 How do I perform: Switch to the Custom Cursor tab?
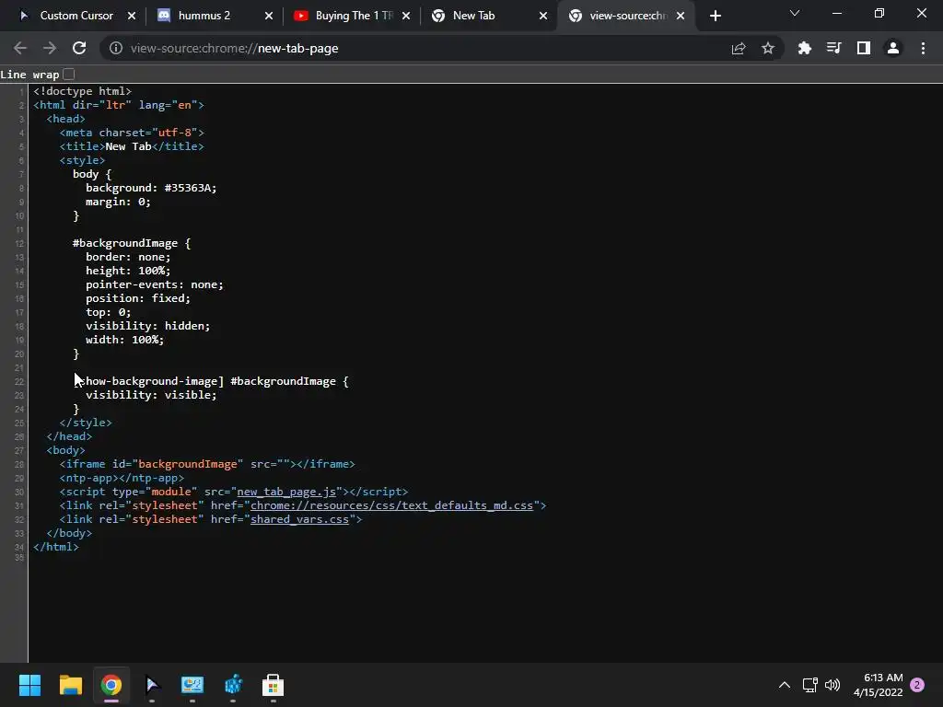[76, 16]
